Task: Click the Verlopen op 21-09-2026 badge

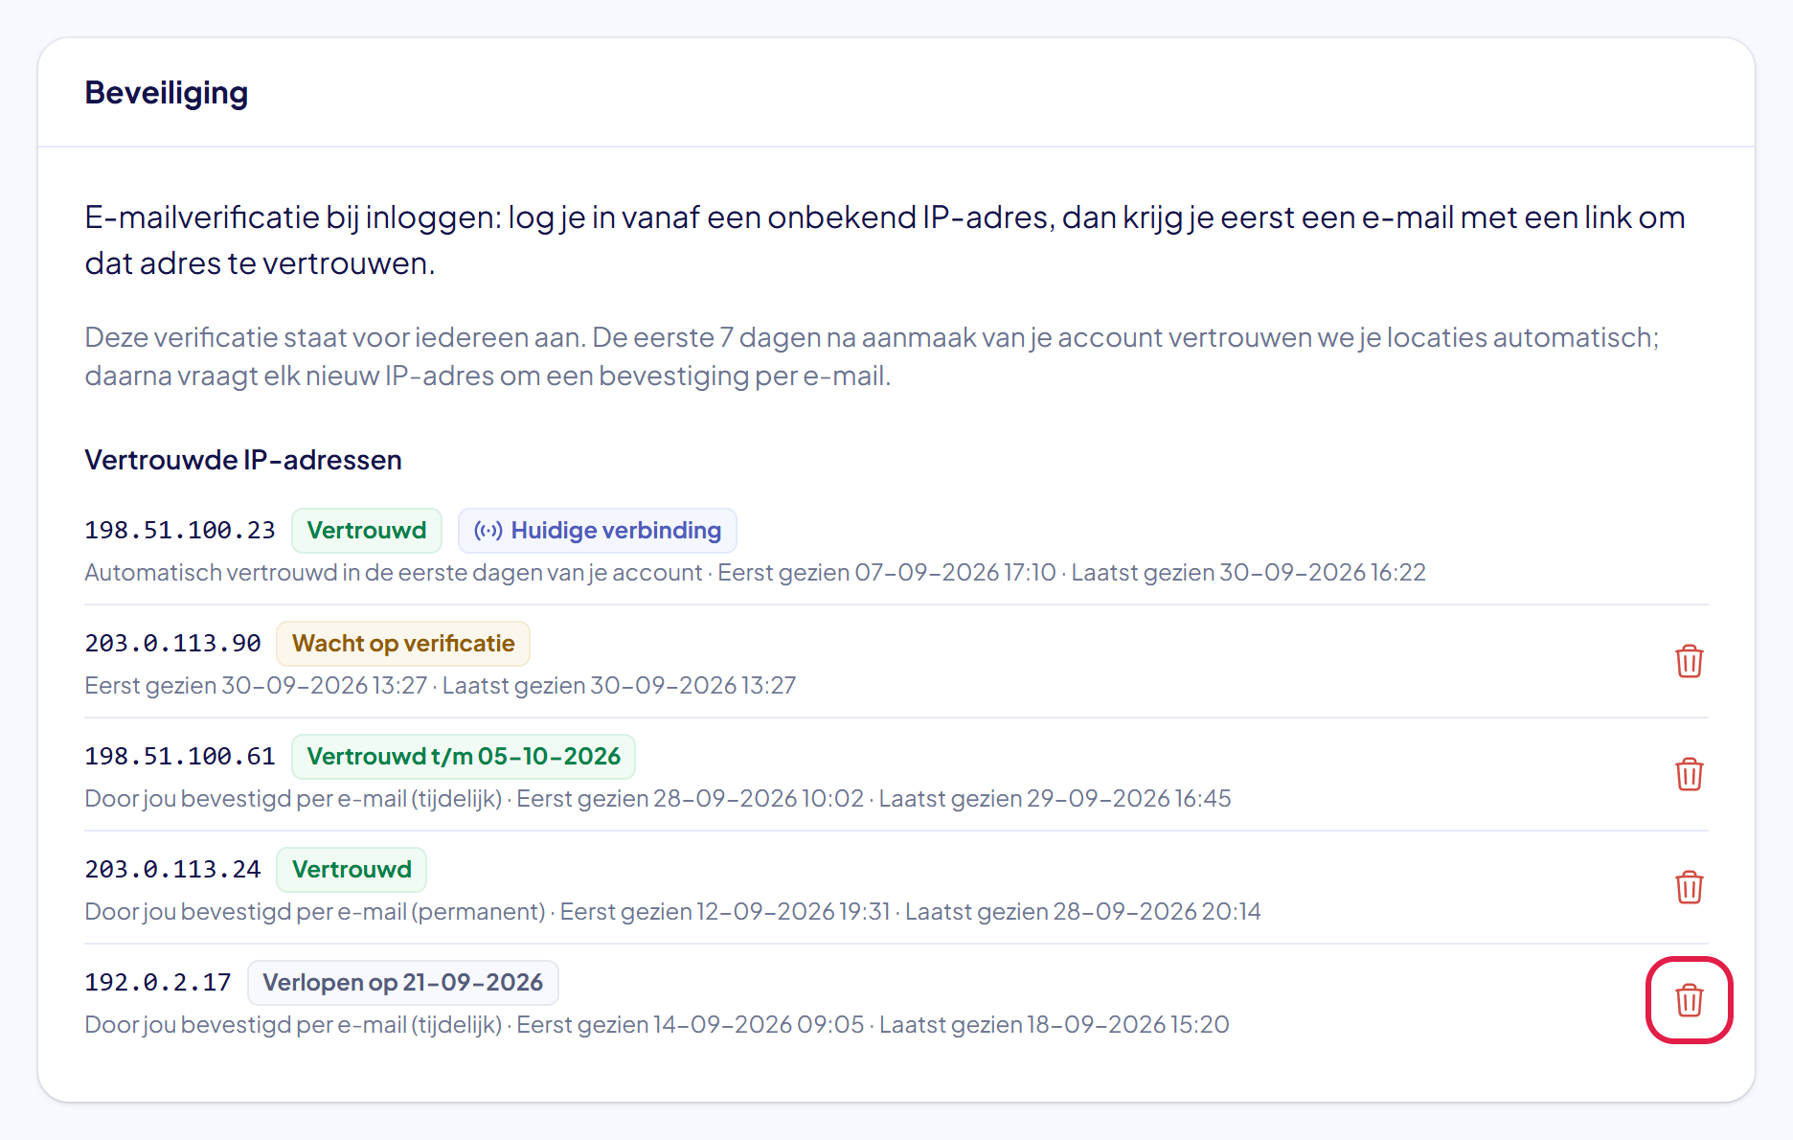Action: 403,983
